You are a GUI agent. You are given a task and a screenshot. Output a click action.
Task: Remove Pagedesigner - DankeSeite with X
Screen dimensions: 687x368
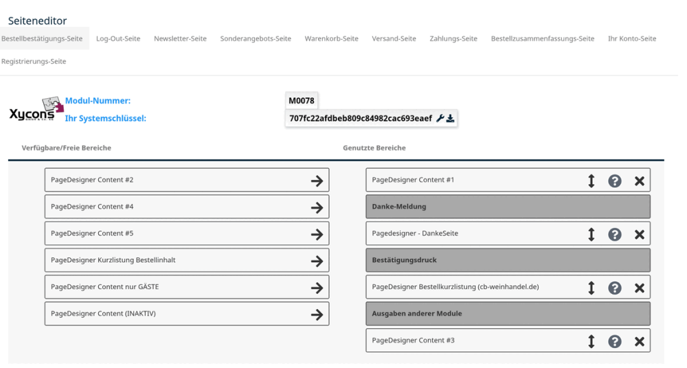[x=639, y=234]
